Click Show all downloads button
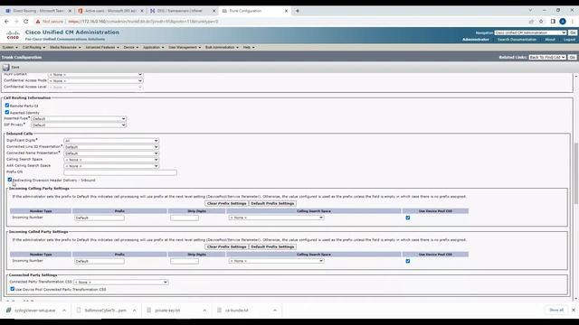The image size is (579, 325). (x=556, y=310)
